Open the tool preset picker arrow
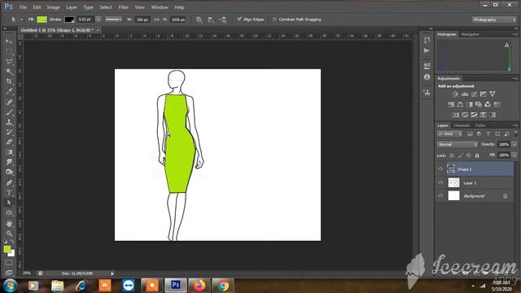Screen dimensions: 521x293 (x=21, y=20)
